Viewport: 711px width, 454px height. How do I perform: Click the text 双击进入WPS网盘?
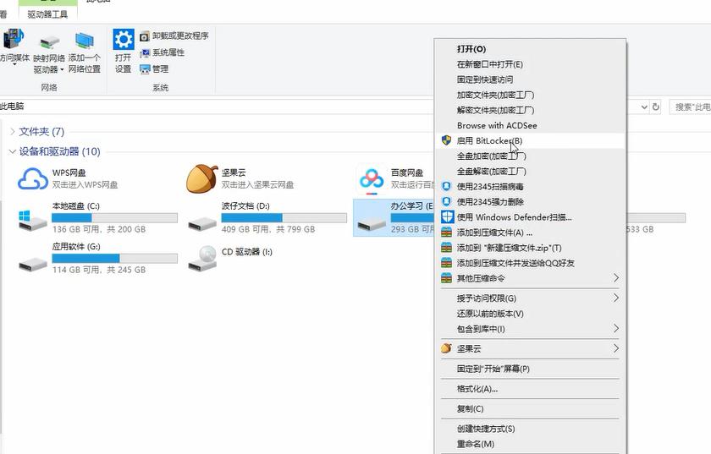[85, 185]
